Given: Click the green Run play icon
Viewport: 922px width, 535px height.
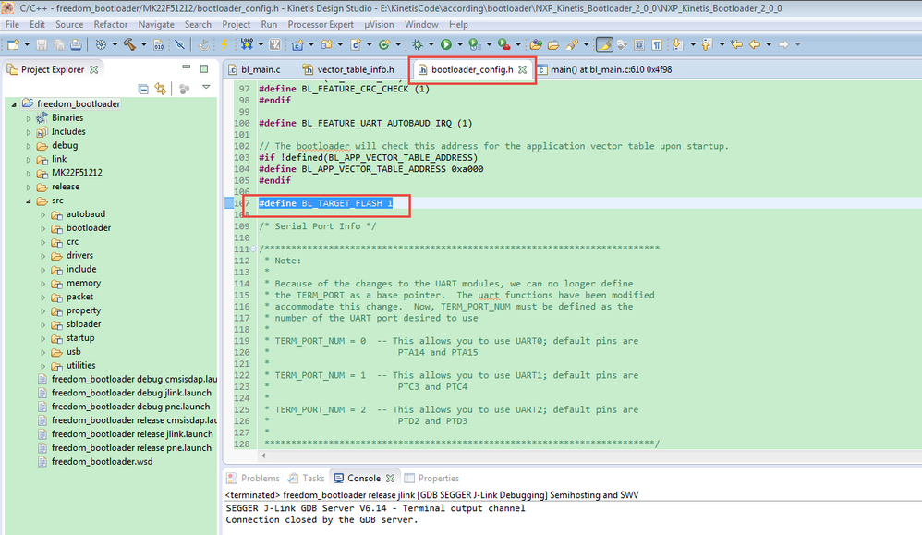Looking at the screenshot, I should (445, 44).
